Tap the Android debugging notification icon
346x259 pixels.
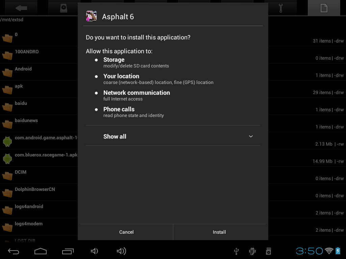click(252, 251)
